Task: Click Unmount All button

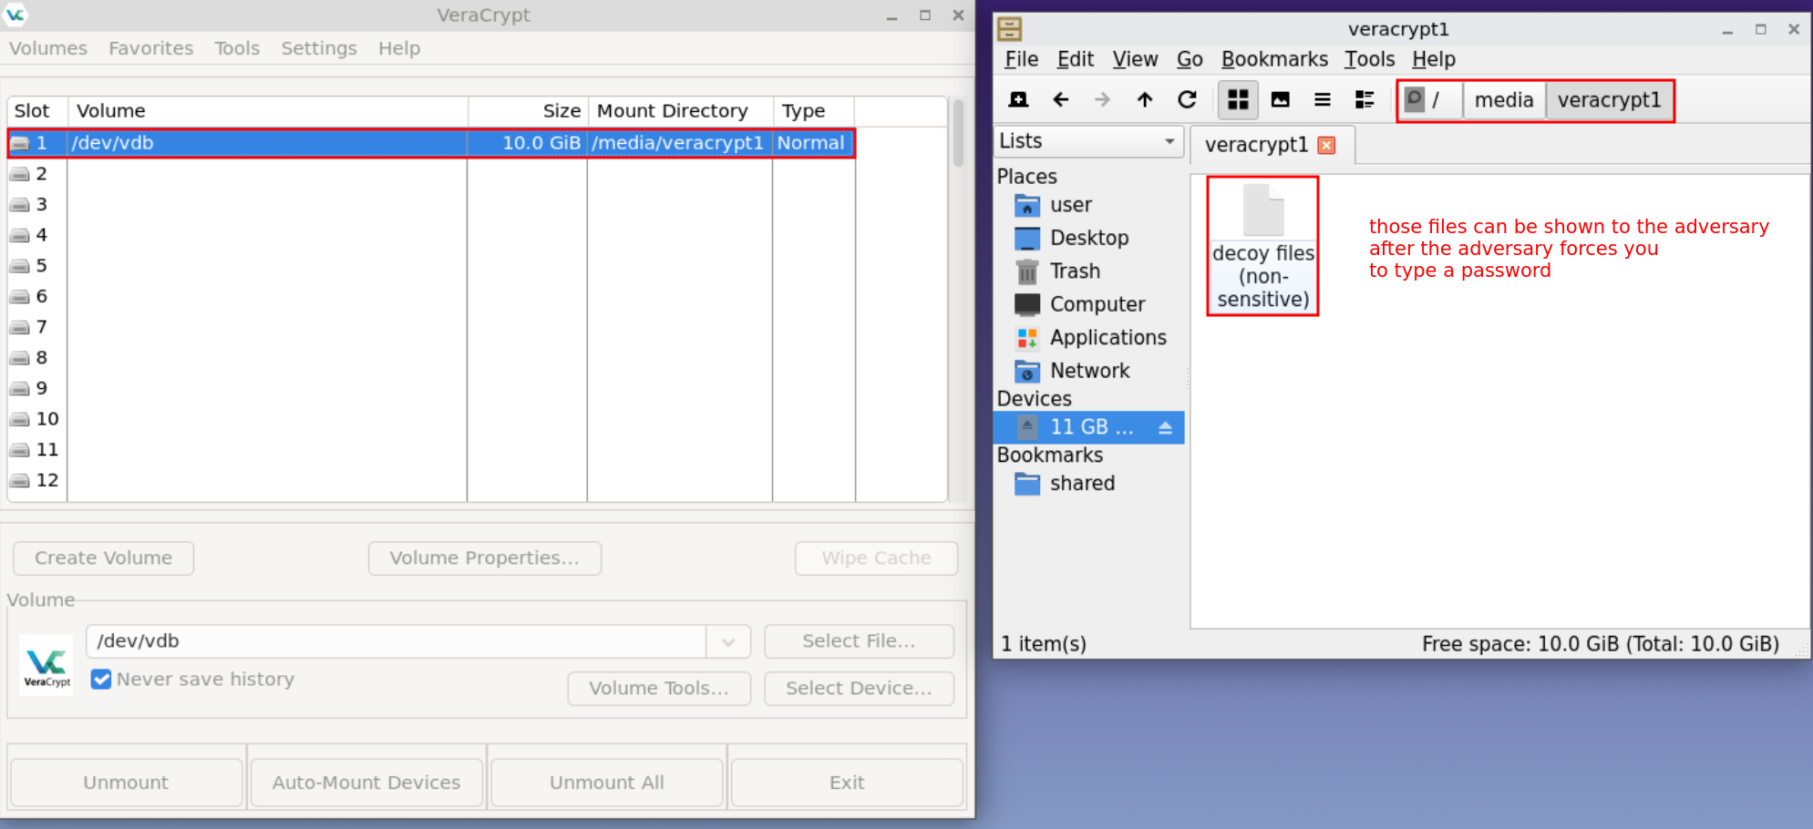Action: [607, 783]
